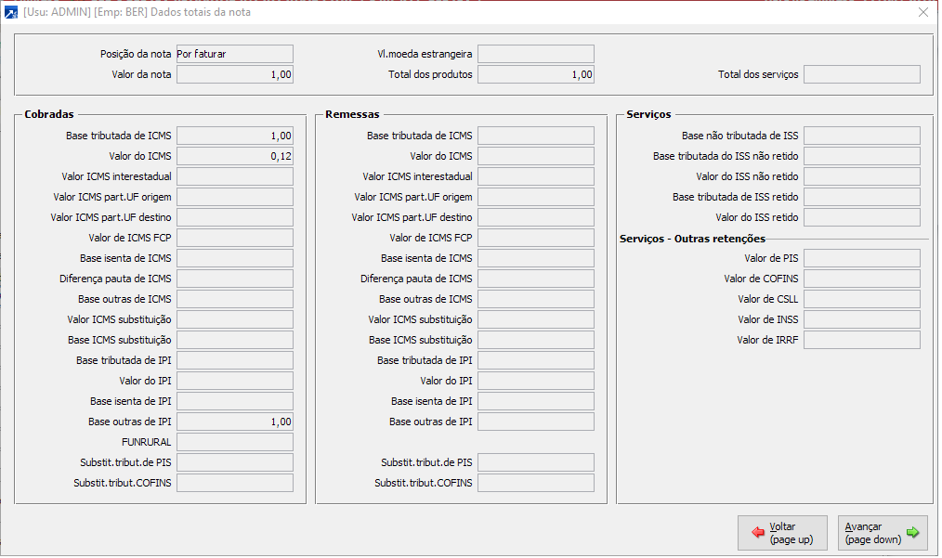
Task: Click the Cobradas Valor do ICMS field
Action: click(x=234, y=156)
